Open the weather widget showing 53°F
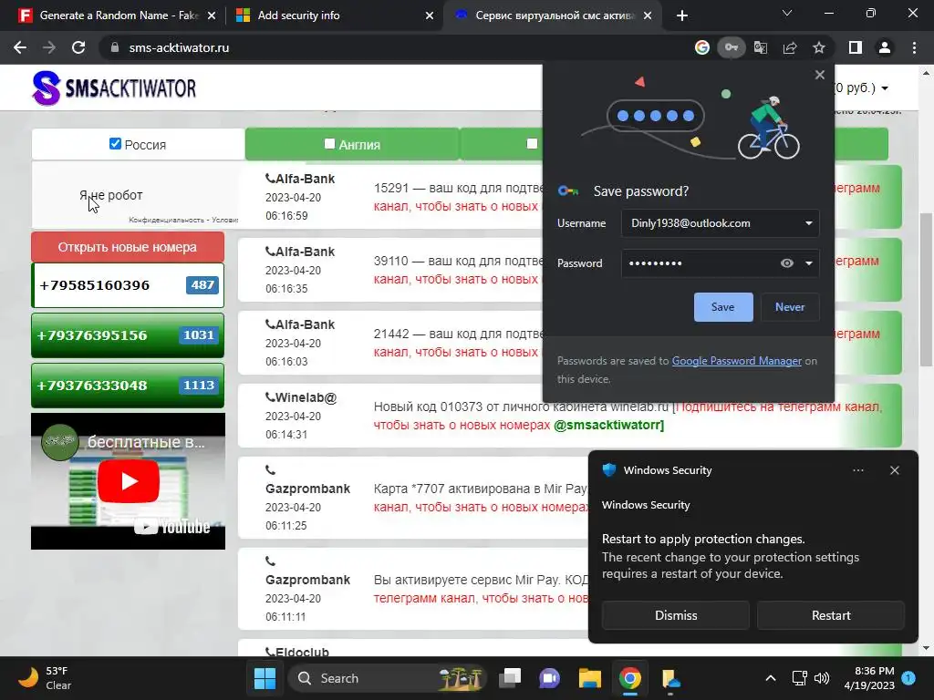 (45, 678)
